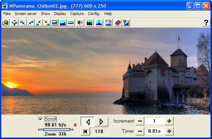Click the Timer value field showing 0.01s
This screenshot has height=139, width=212.
click(x=154, y=131)
